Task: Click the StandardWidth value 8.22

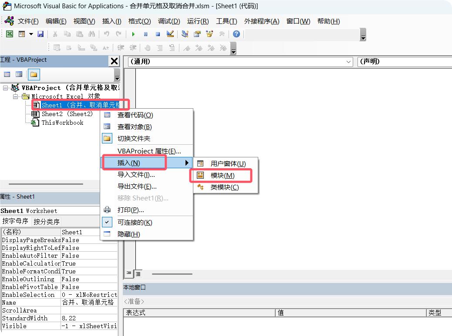Action: tap(89, 318)
